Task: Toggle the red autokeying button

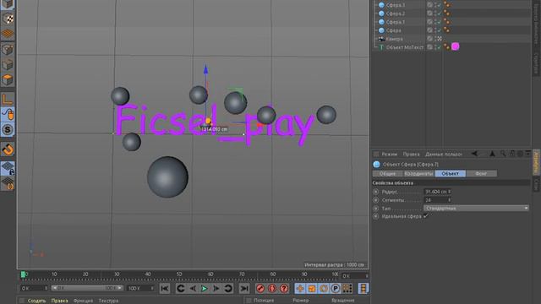Action: (272, 289)
